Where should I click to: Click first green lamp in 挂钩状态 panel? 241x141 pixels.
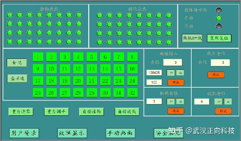coord(10,15)
